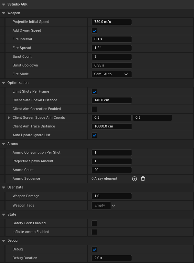
Task: Click the collapse arrow beside 3Studio AGR
Action: 3,4
